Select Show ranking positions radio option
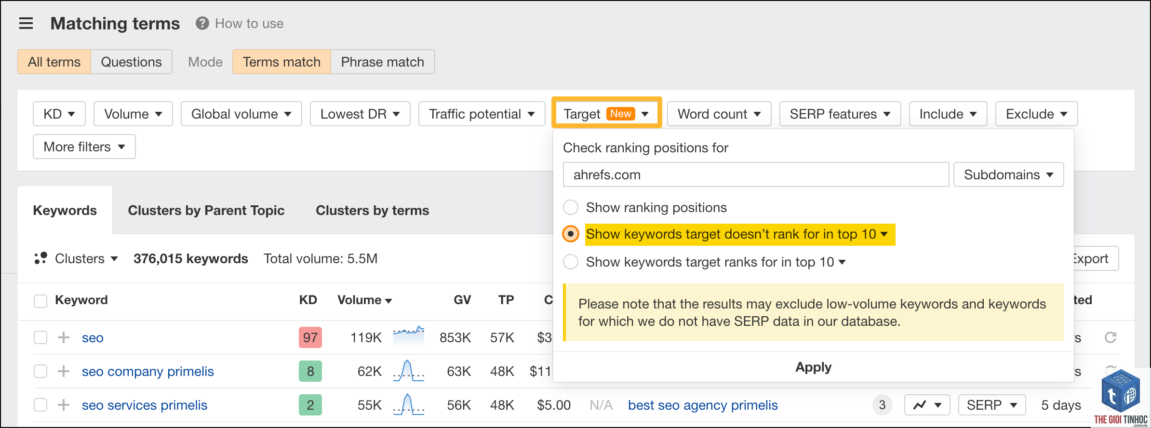The width and height of the screenshot is (1151, 428). pyautogui.click(x=571, y=207)
